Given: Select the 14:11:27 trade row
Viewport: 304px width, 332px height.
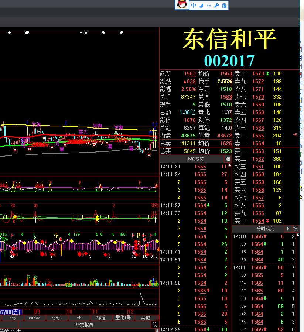Looking at the screenshot, I should (194, 205).
